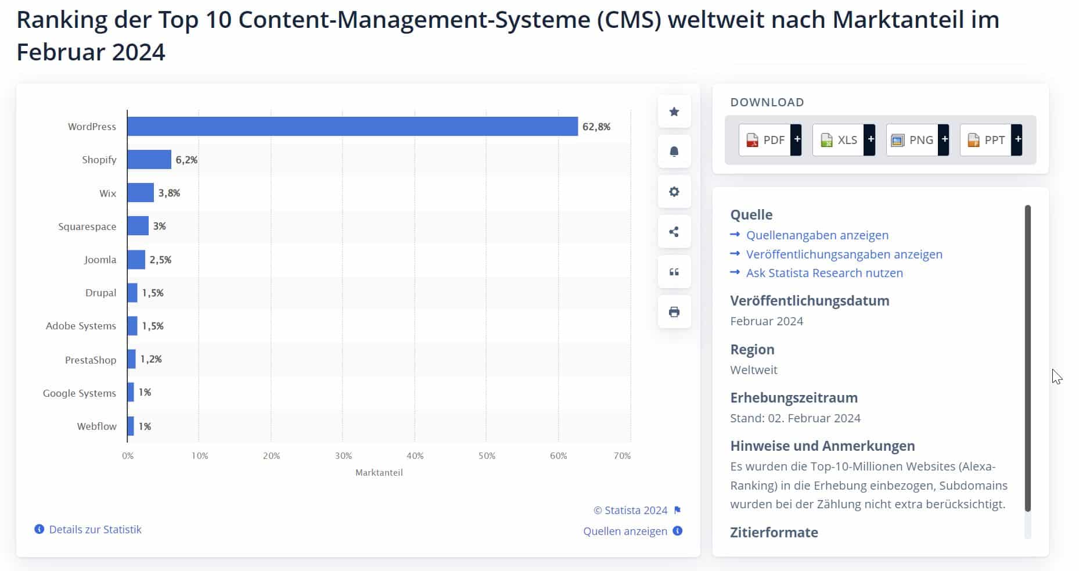
Task: Click the Google Systems axis label
Action: tap(80, 393)
